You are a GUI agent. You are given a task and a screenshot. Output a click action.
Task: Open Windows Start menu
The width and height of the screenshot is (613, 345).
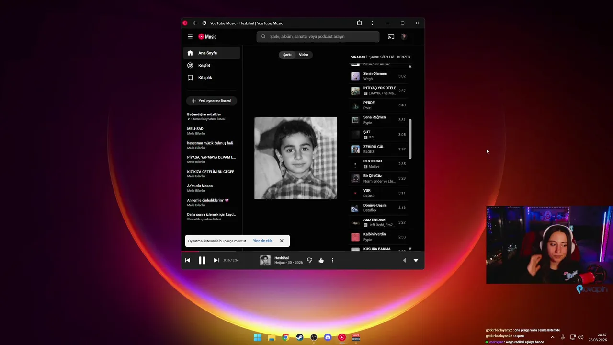pos(257,337)
